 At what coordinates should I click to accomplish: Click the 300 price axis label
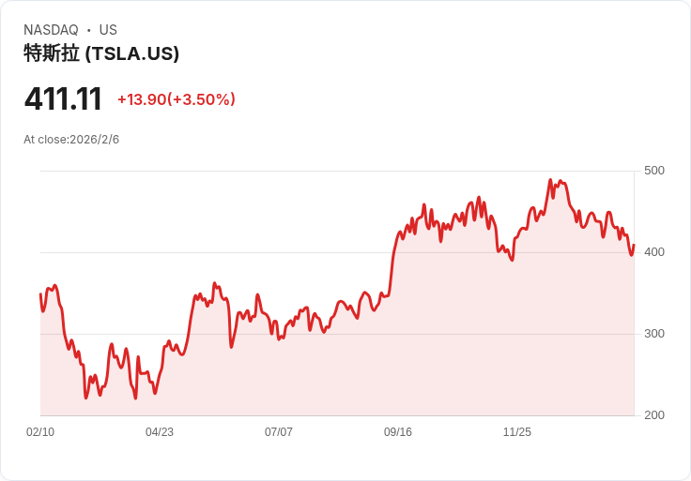coord(654,334)
